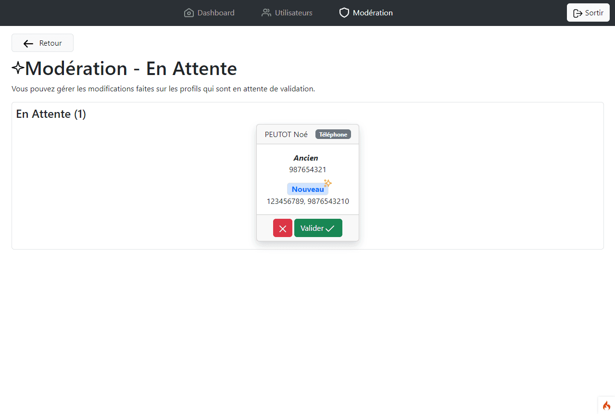Click the Téléphone badge
Screen dimensions: 615x414
point(333,135)
